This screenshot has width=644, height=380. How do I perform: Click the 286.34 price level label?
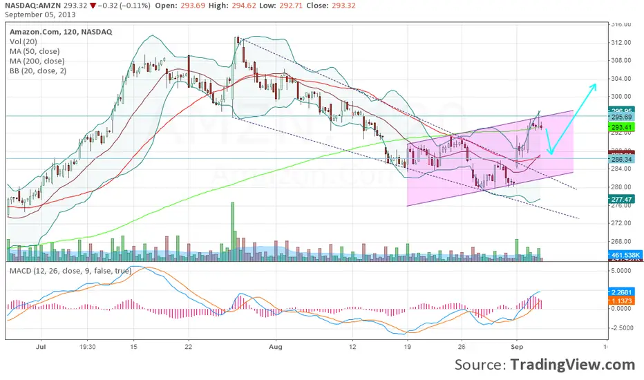click(621, 159)
